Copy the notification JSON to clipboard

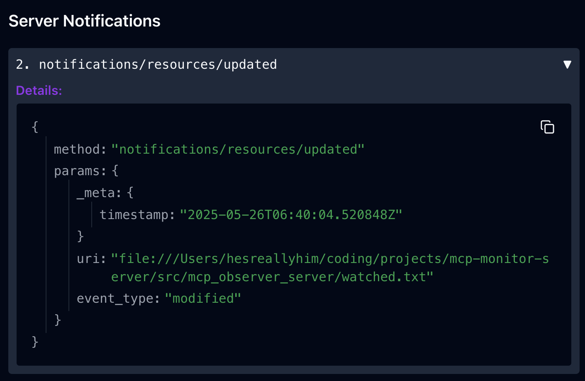547,127
